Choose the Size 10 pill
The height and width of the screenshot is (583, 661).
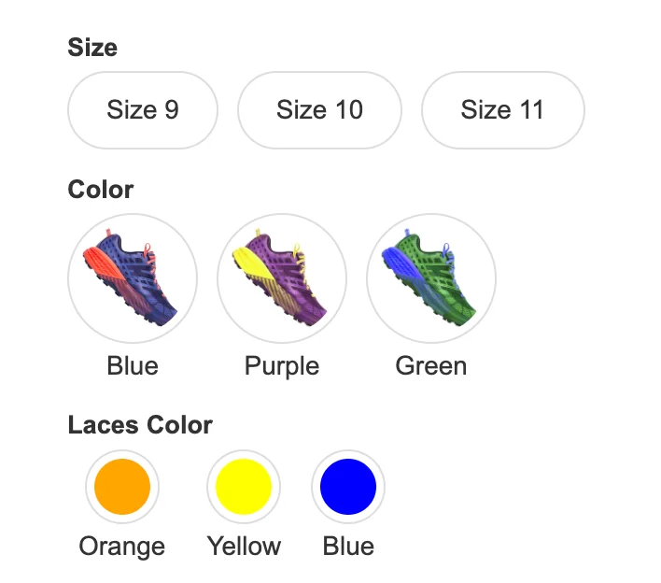pos(319,110)
